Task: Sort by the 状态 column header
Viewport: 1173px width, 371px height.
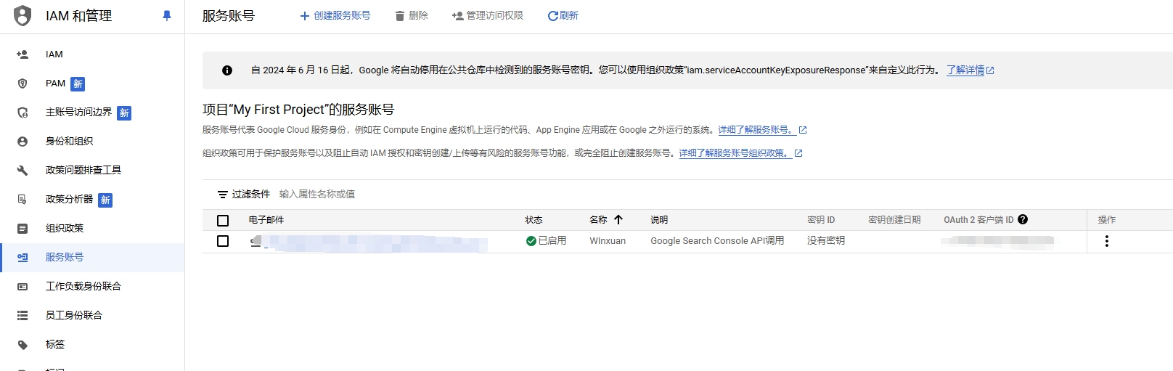Action: 534,220
